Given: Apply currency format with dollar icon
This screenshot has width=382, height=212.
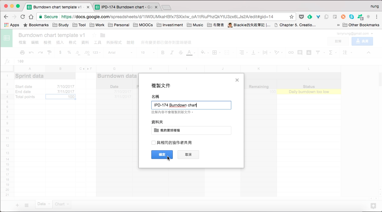Looking at the screenshot, I should coord(60,52).
